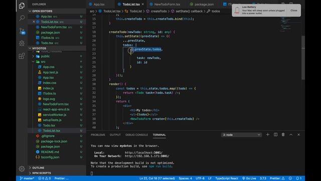Viewport: 321px width, 181px height.
Task: Change line ending via LF status item
Action: point(210,178)
